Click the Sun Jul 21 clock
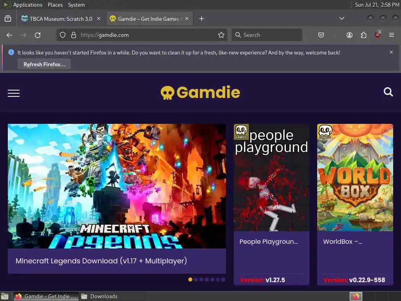This screenshot has height=301, width=401. (x=377, y=5)
